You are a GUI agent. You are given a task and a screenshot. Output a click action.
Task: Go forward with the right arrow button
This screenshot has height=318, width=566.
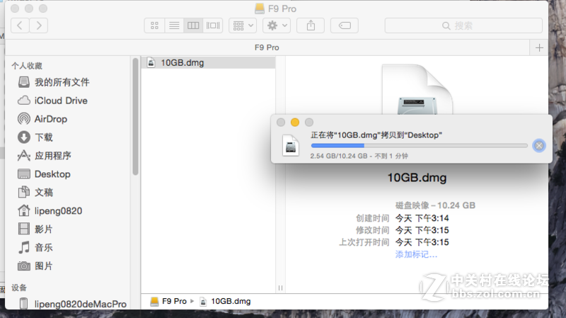[39, 25]
